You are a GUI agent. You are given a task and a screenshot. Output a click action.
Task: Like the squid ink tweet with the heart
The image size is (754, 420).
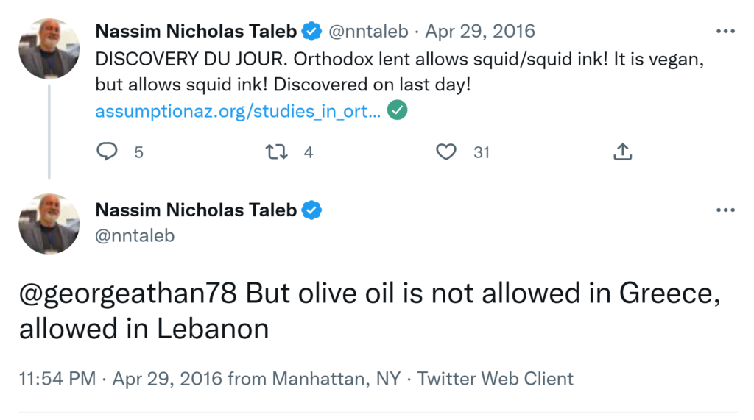click(x=446, y=152)
